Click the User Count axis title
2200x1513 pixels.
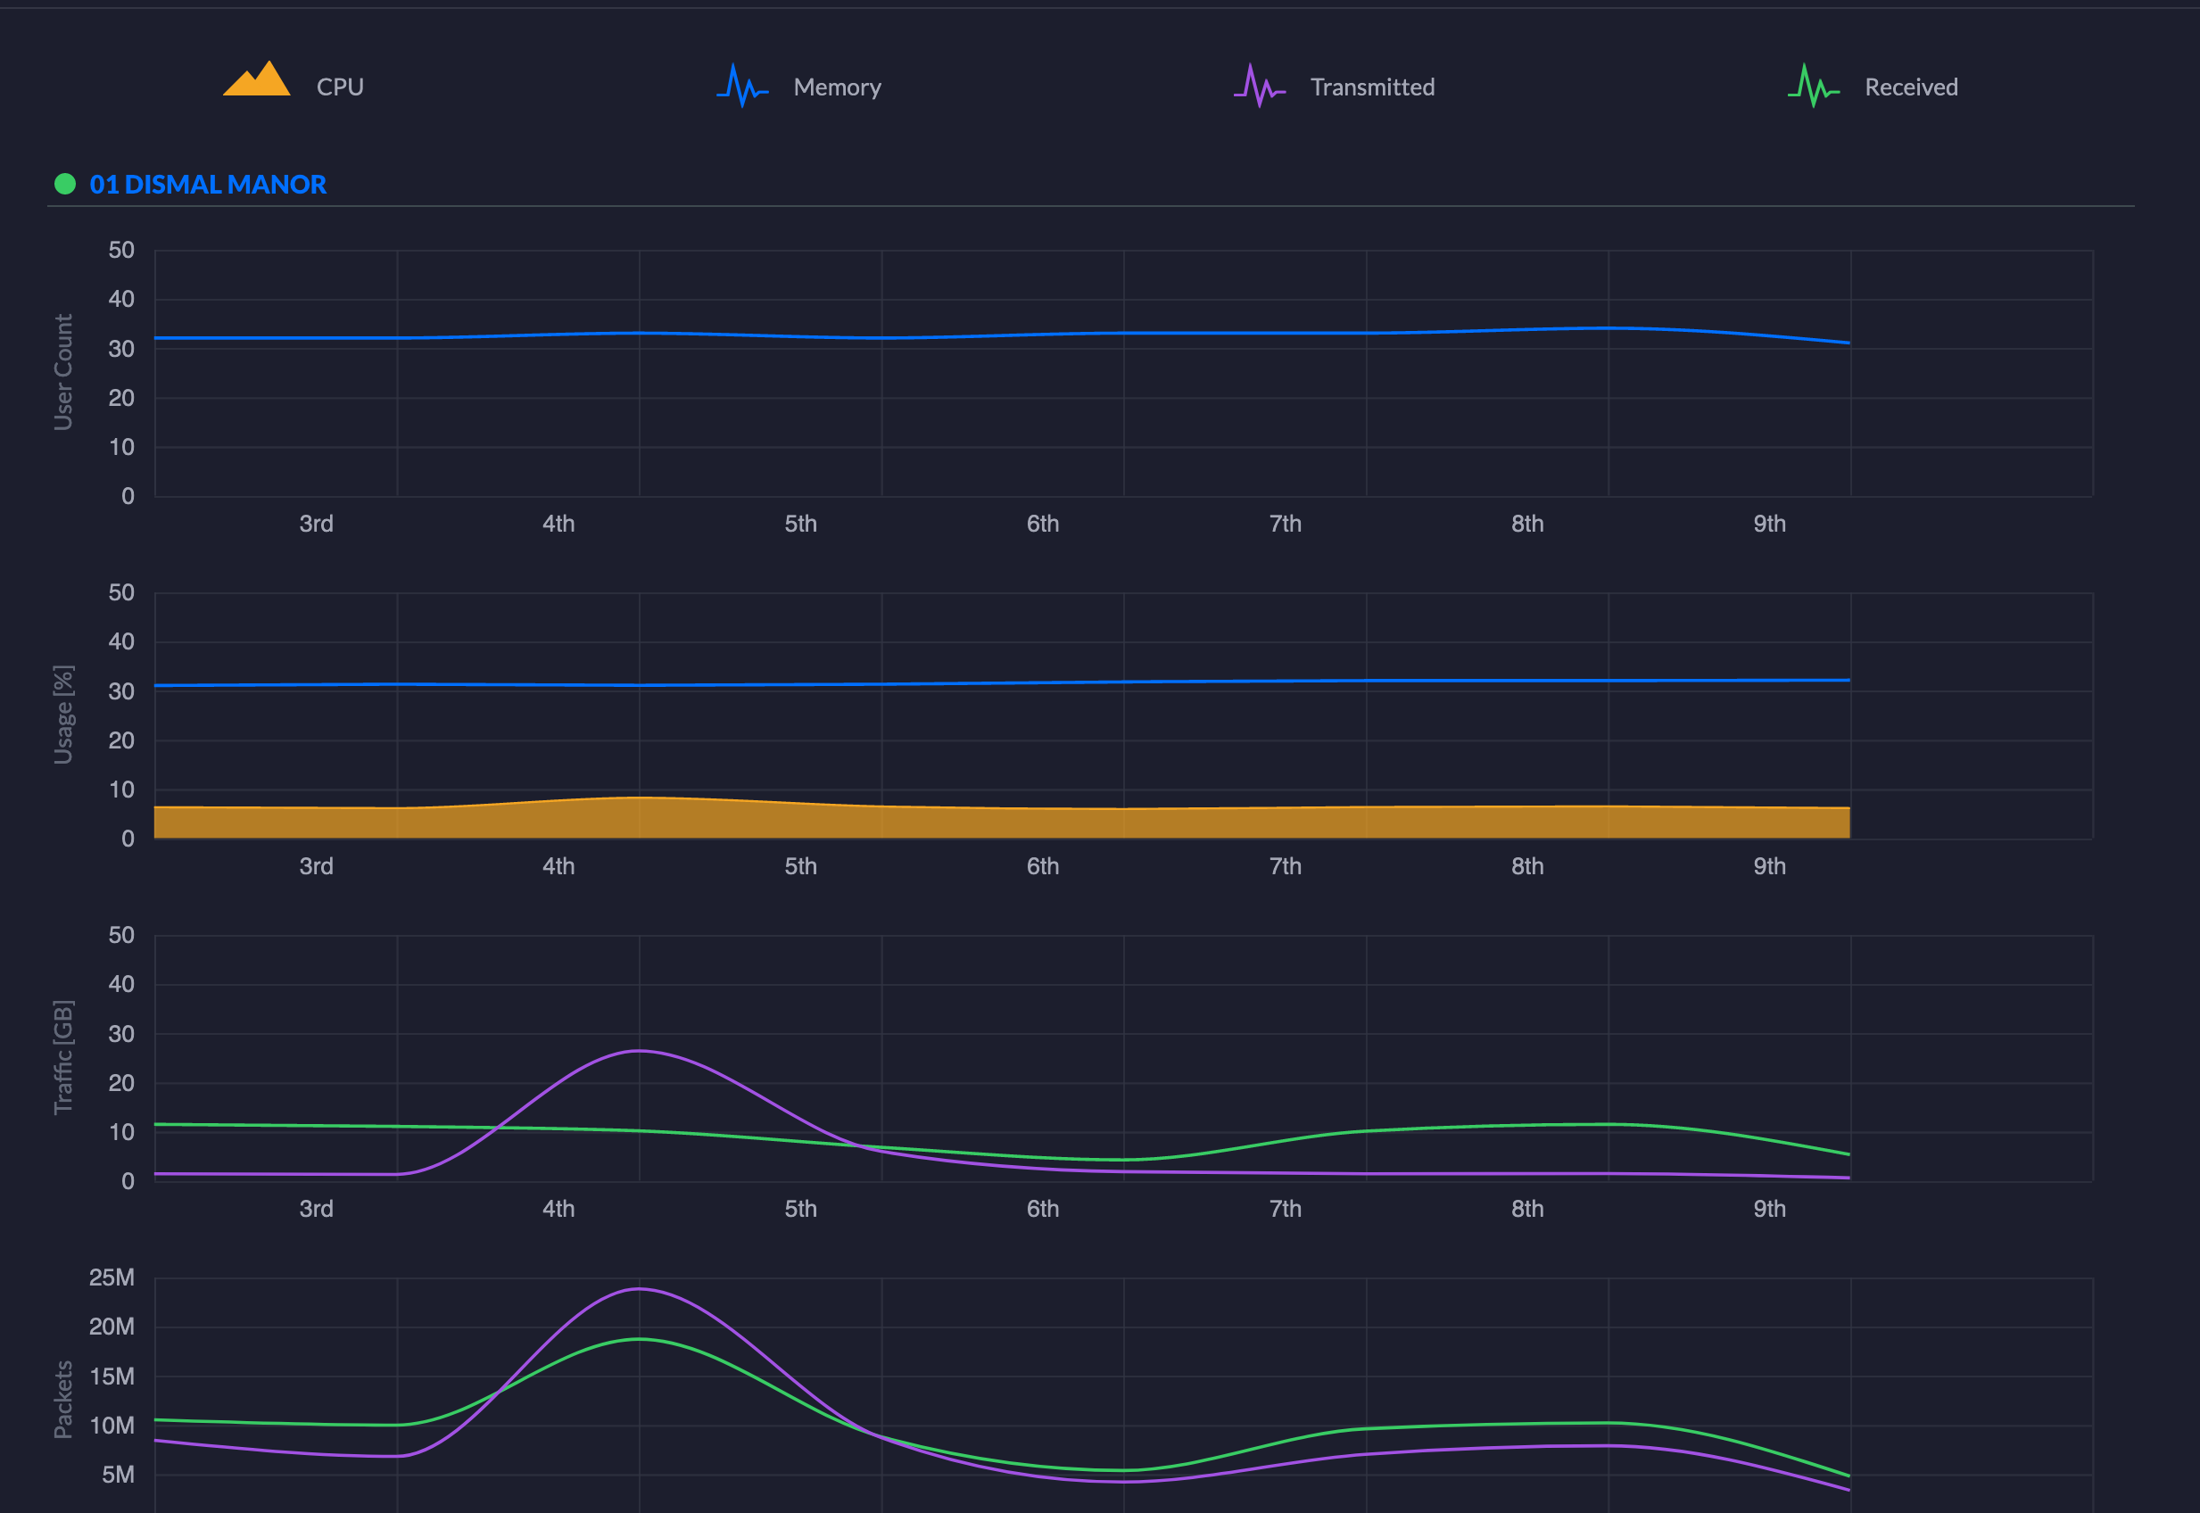point(62,372)
